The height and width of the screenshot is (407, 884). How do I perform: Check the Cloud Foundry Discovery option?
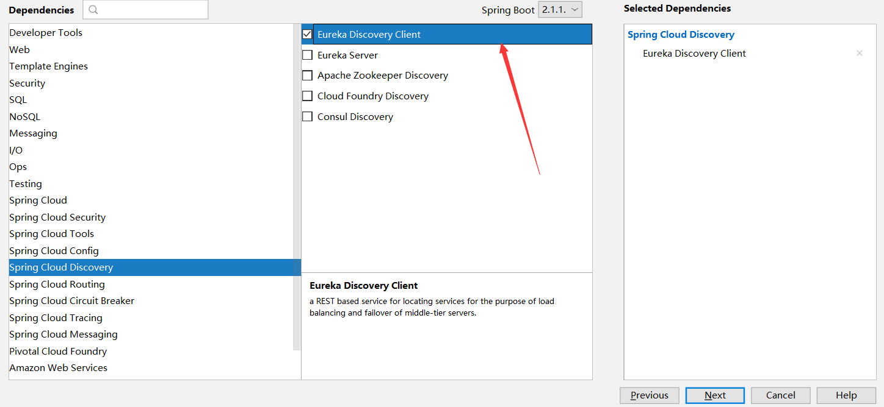pos(308,96)
